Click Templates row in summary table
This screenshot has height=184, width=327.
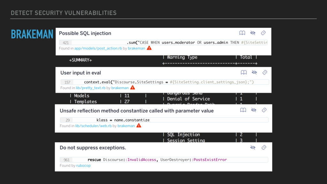point(108,102)
